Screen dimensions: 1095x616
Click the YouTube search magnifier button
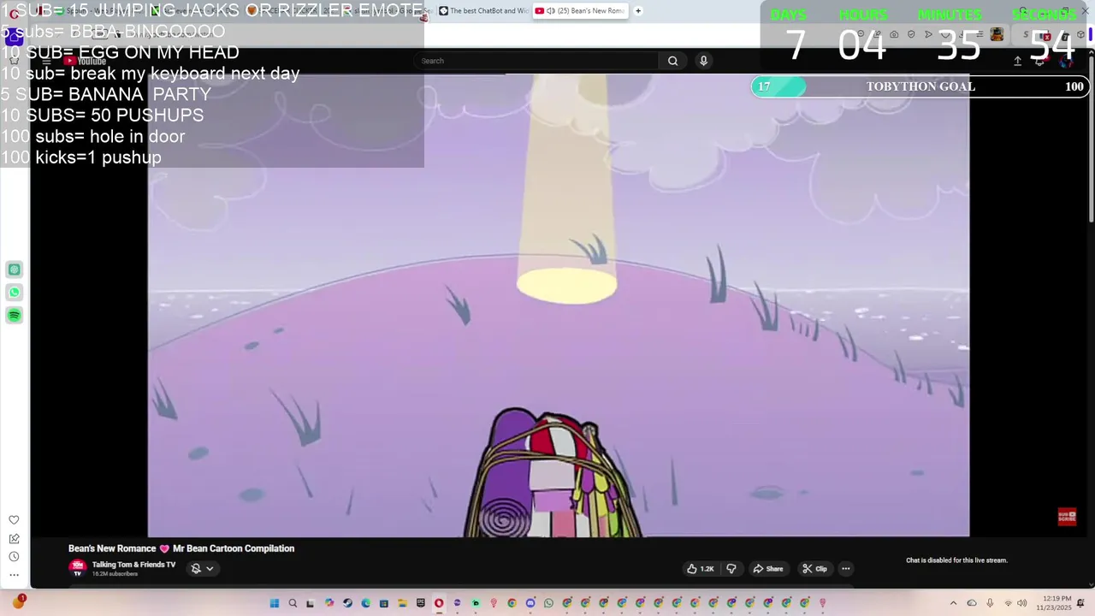(x=672, y=61)
